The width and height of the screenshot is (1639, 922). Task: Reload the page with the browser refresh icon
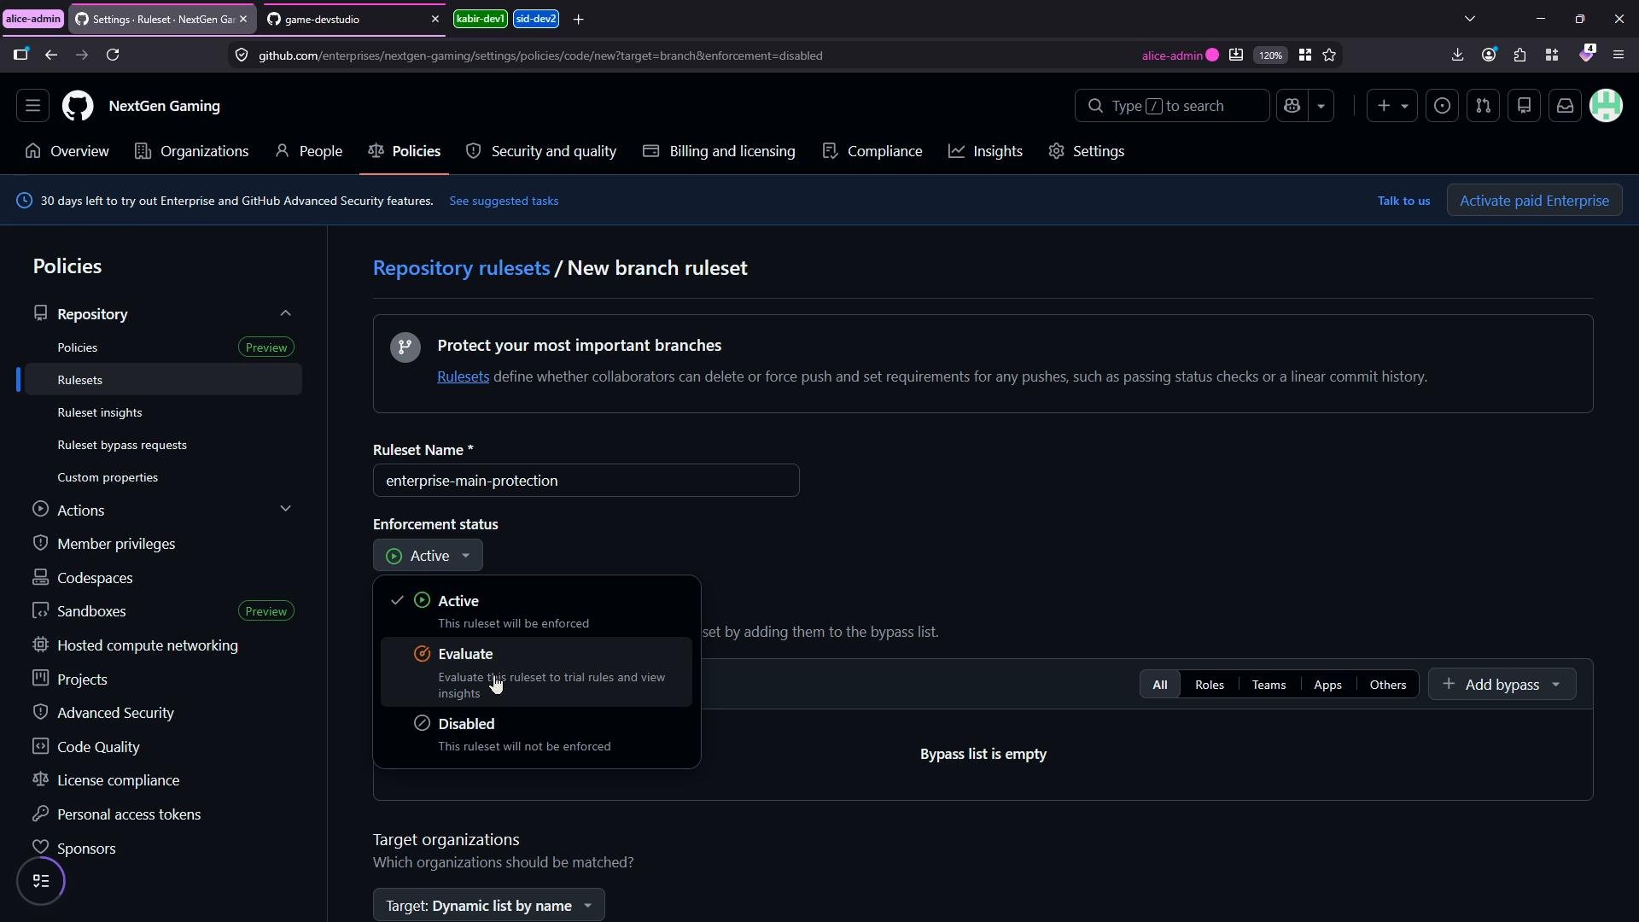(x=113, y=55)
